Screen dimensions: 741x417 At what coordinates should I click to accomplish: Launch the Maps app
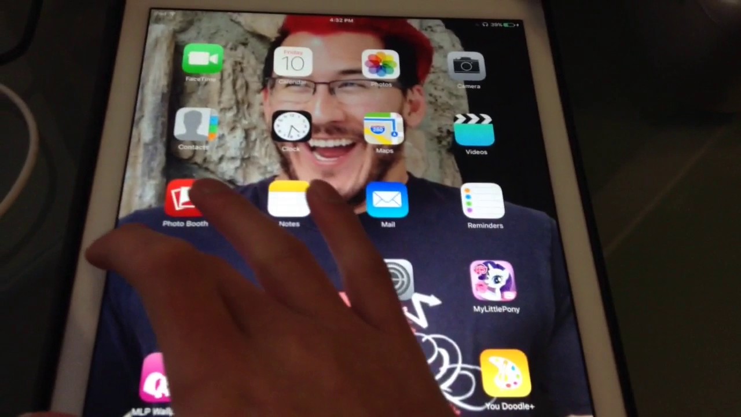point(384,129)
